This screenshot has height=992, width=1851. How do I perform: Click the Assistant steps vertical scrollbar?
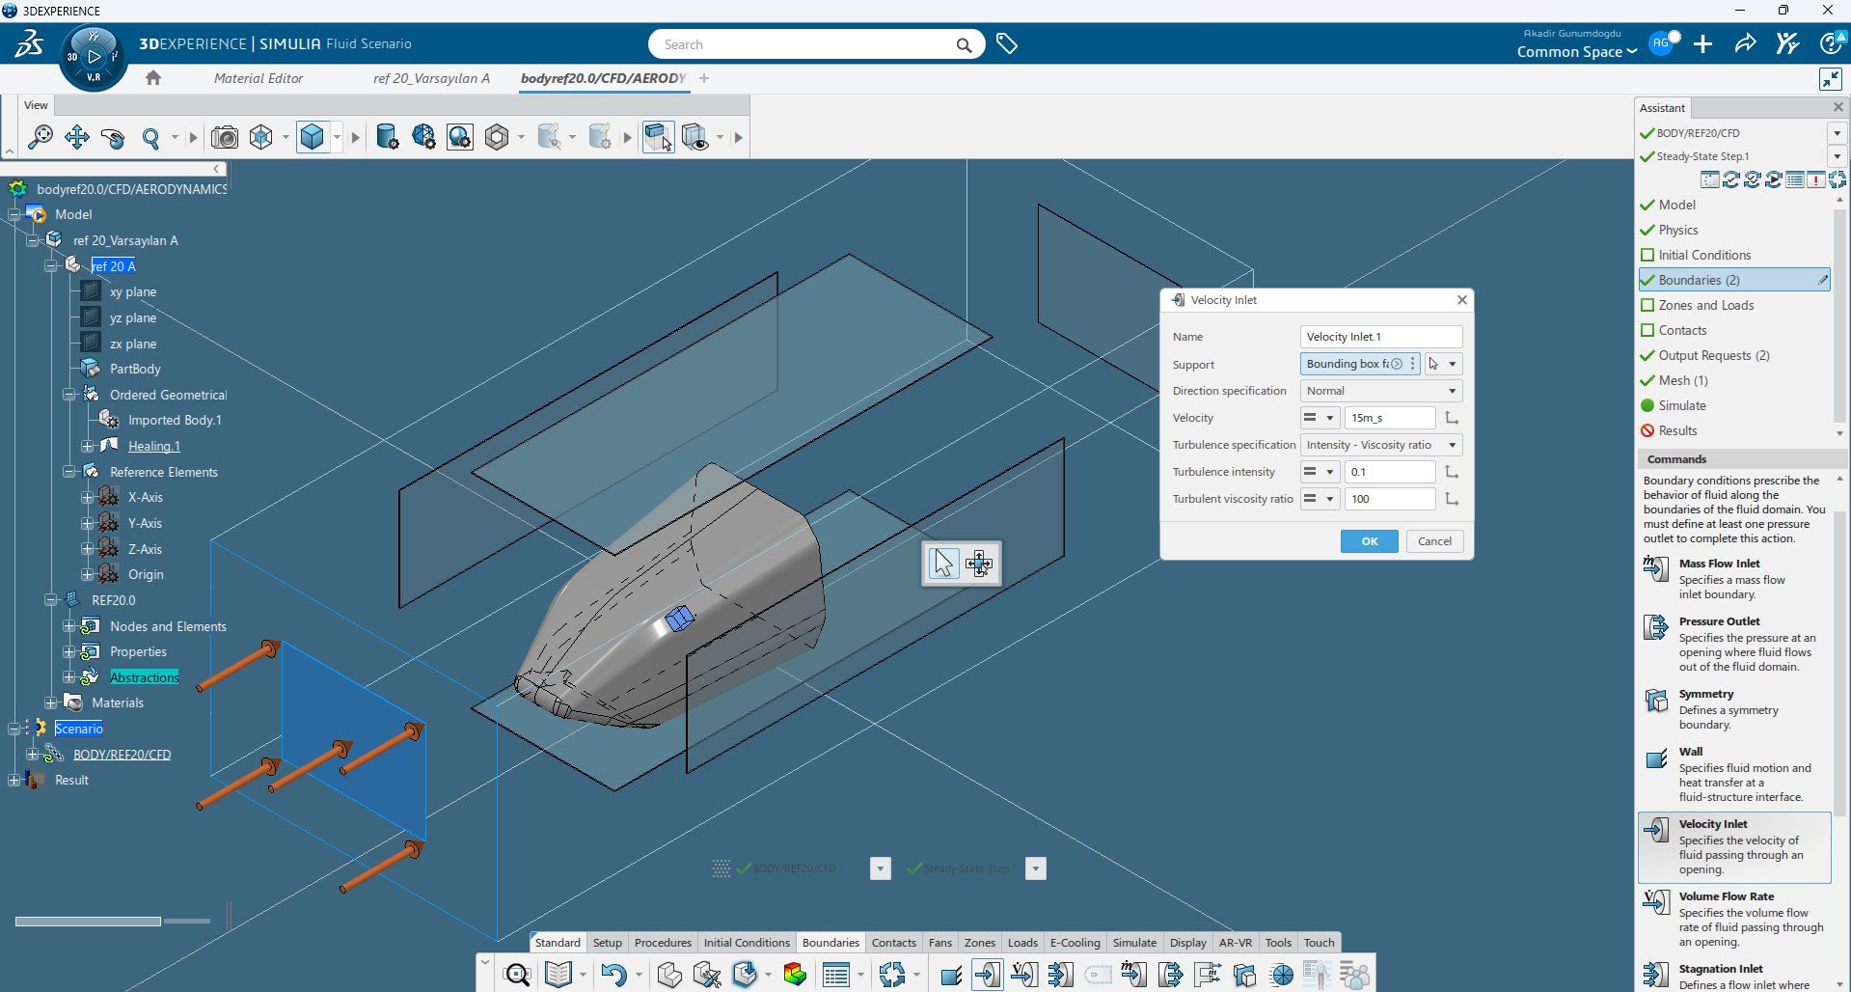pyautogui.click(x=1839, y=314)
